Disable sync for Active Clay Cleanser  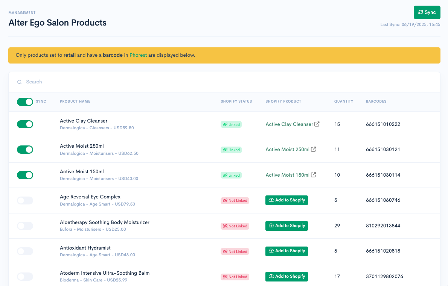click(25, 124)
